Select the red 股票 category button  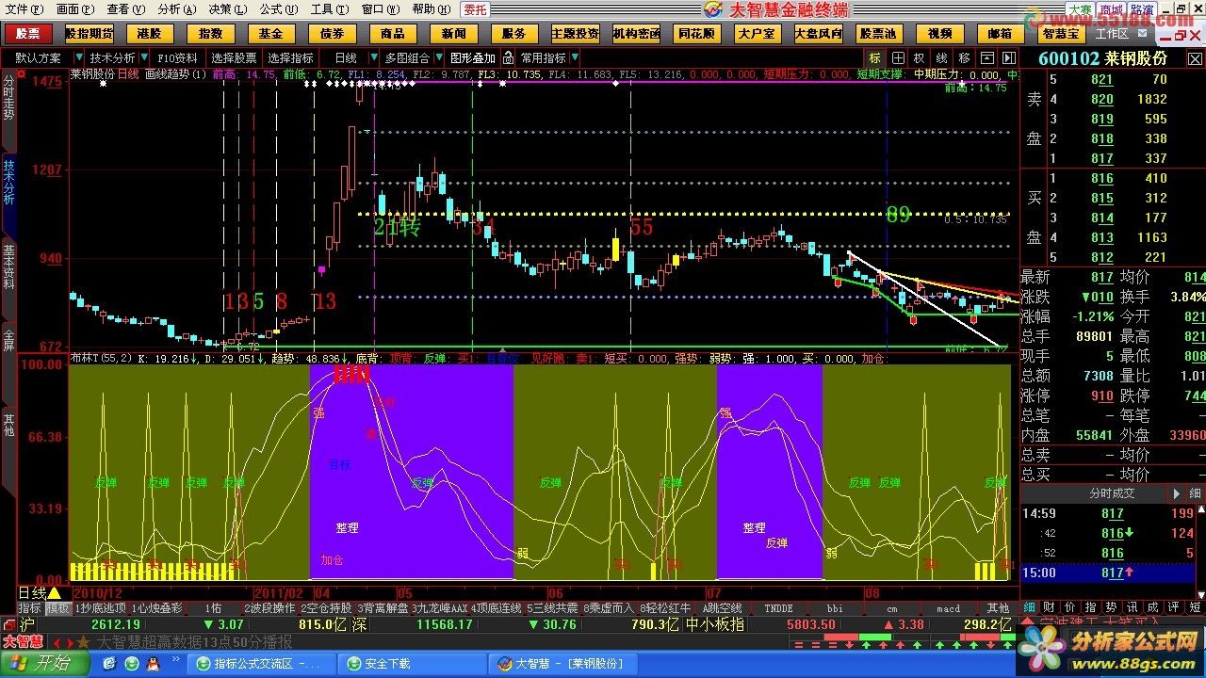28,34
